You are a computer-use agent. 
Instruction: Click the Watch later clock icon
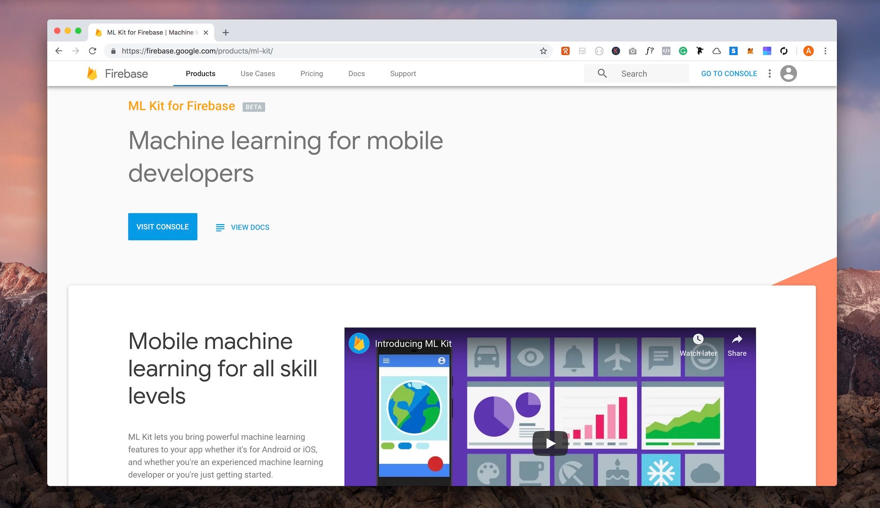(x=698, y=340)
